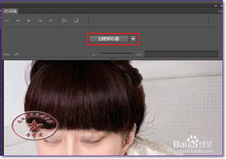Go to the first frame

click(6, 20)
